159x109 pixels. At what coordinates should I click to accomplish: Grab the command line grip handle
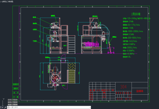1,108
